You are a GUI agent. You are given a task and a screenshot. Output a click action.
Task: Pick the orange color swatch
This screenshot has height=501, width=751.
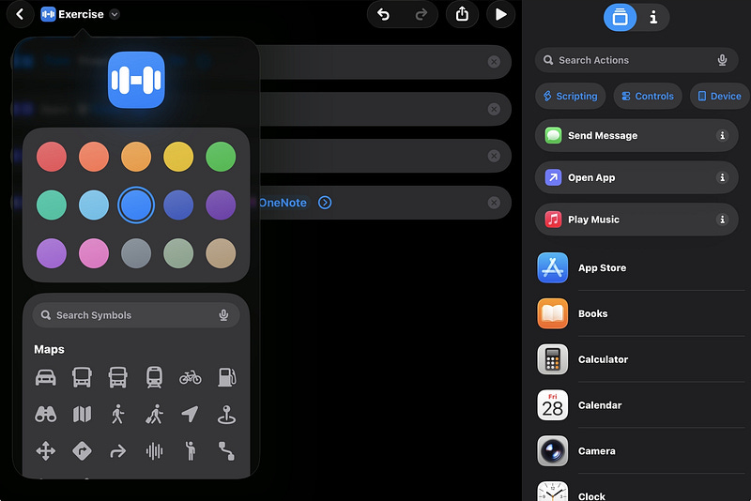tap(136, 157)
